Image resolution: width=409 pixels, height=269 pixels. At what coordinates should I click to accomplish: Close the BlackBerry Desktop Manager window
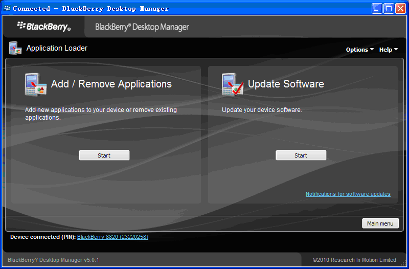tap(400, 9)
